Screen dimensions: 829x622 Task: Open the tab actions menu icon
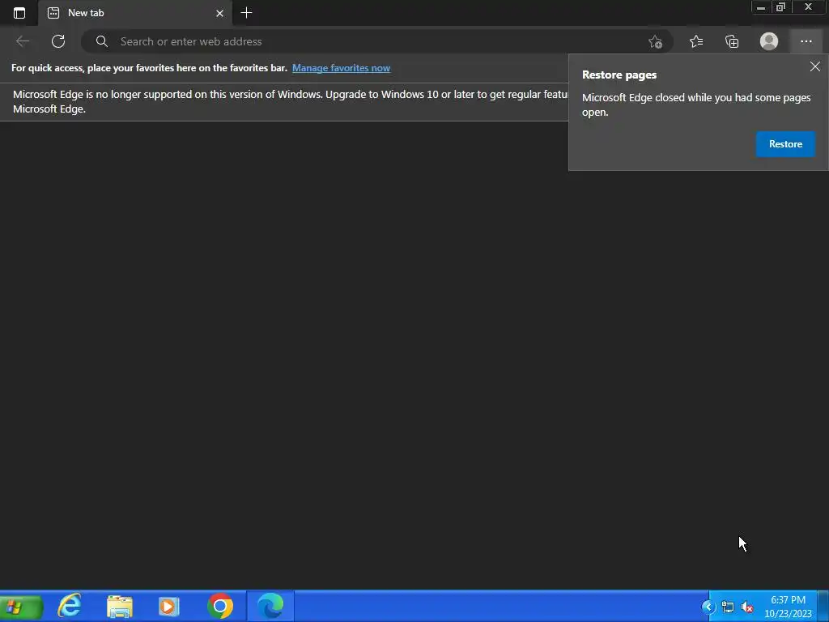(19, 13)
